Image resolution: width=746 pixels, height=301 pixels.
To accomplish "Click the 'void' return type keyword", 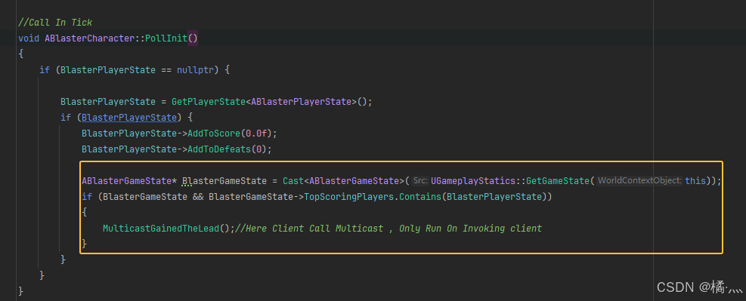I will (x=29, y=38).
